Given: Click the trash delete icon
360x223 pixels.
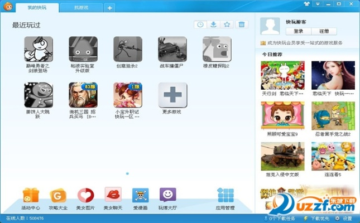Looking at the screenshot, I should click(241, 25).
